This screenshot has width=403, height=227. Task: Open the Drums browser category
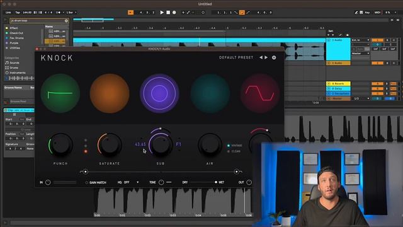click(14, 67)
